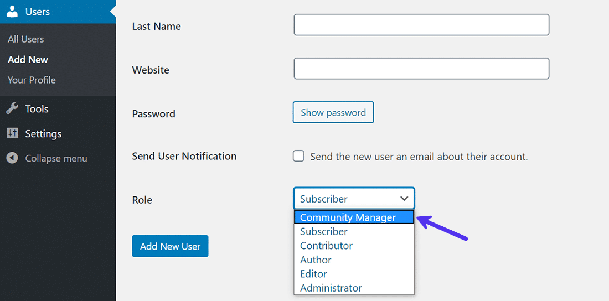Click into the Website input field

pos(421,69)
